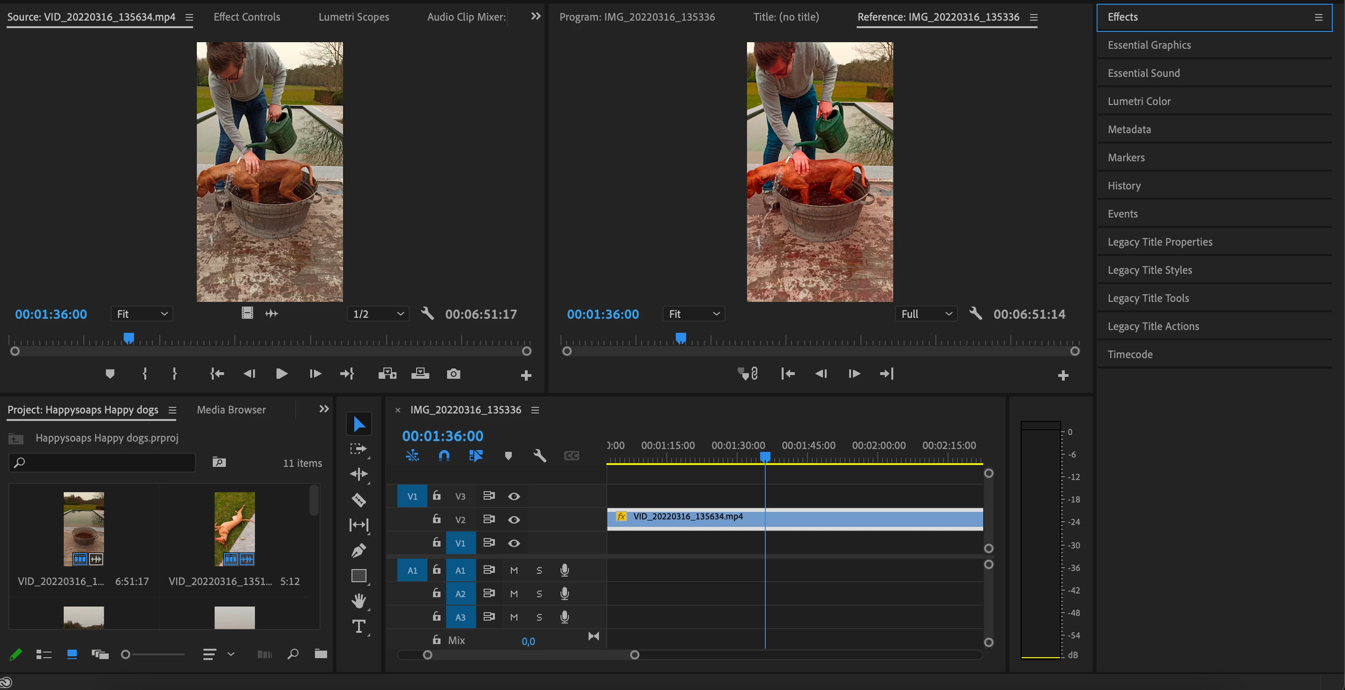The width and height of the screenshot is (1345, 690).
Task: Switch to the Effect Controls tab
Action: [x=247, y=17]
